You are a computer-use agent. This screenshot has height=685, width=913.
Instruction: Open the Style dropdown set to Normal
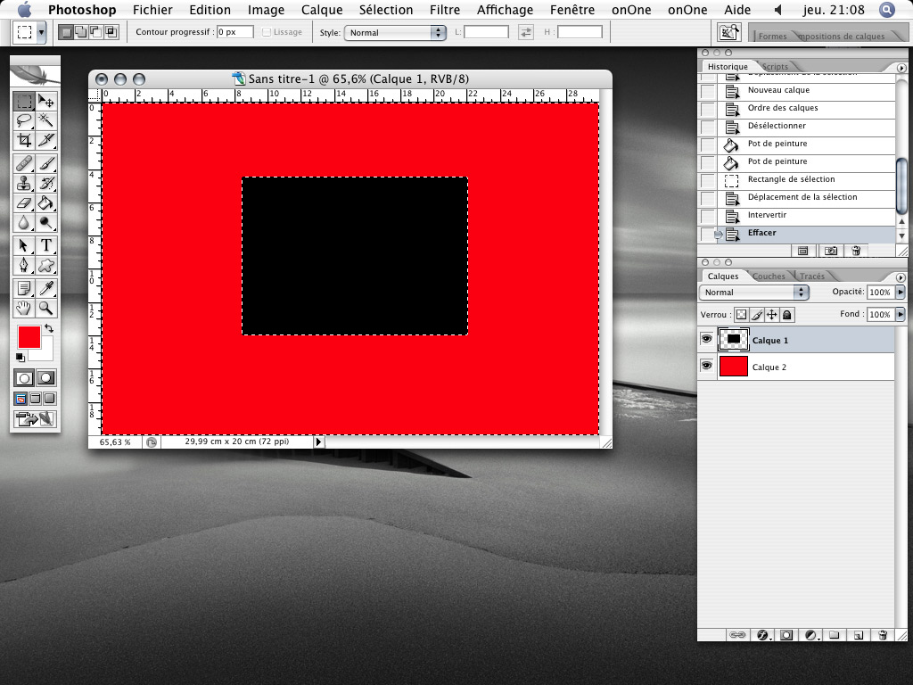tap(395, 33)
